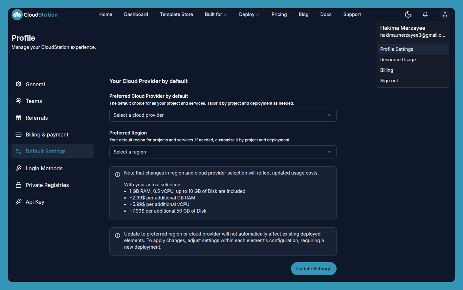Expand the Deploy menu
The width and height of the screenshot is (463, 290).
tap(249, 14)
